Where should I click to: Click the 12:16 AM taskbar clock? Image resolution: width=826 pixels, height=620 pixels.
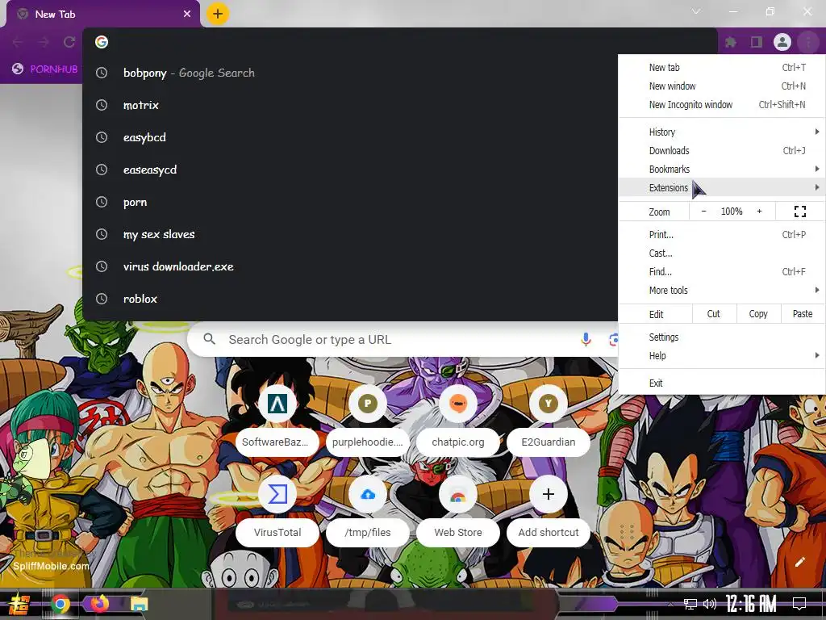click(751, 604)
